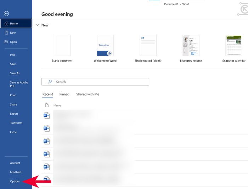Choose the Snapshot calendar template
248x189 pixels.
(x=234, y=48)
